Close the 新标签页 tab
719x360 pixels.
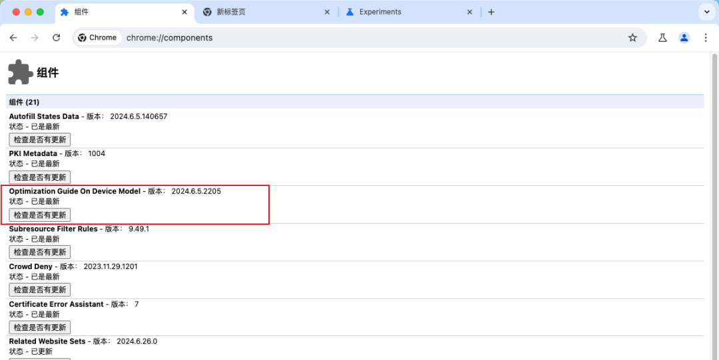pyautogui.click(x=327, y=12)
